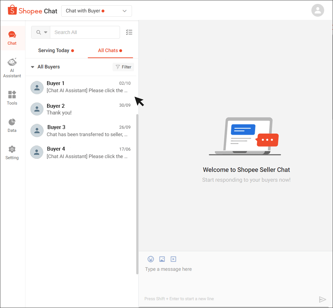Click in the Search All field
The height and width of the screenshot is (308, 333).
(85, 32)
